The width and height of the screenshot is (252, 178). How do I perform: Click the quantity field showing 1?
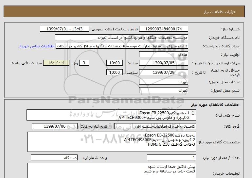[171, 158]
